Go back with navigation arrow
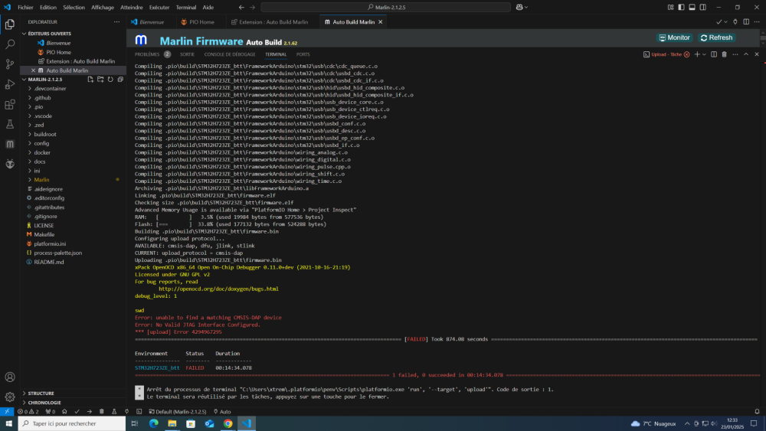766x431 pixels. pos(241,8)
